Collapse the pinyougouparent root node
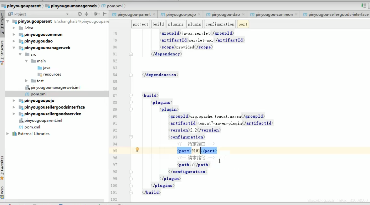 coord(8,21)
